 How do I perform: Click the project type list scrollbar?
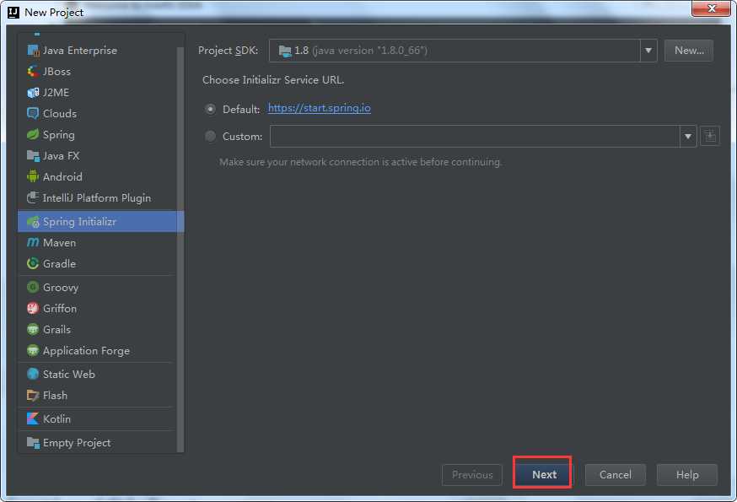coord(180,250)
